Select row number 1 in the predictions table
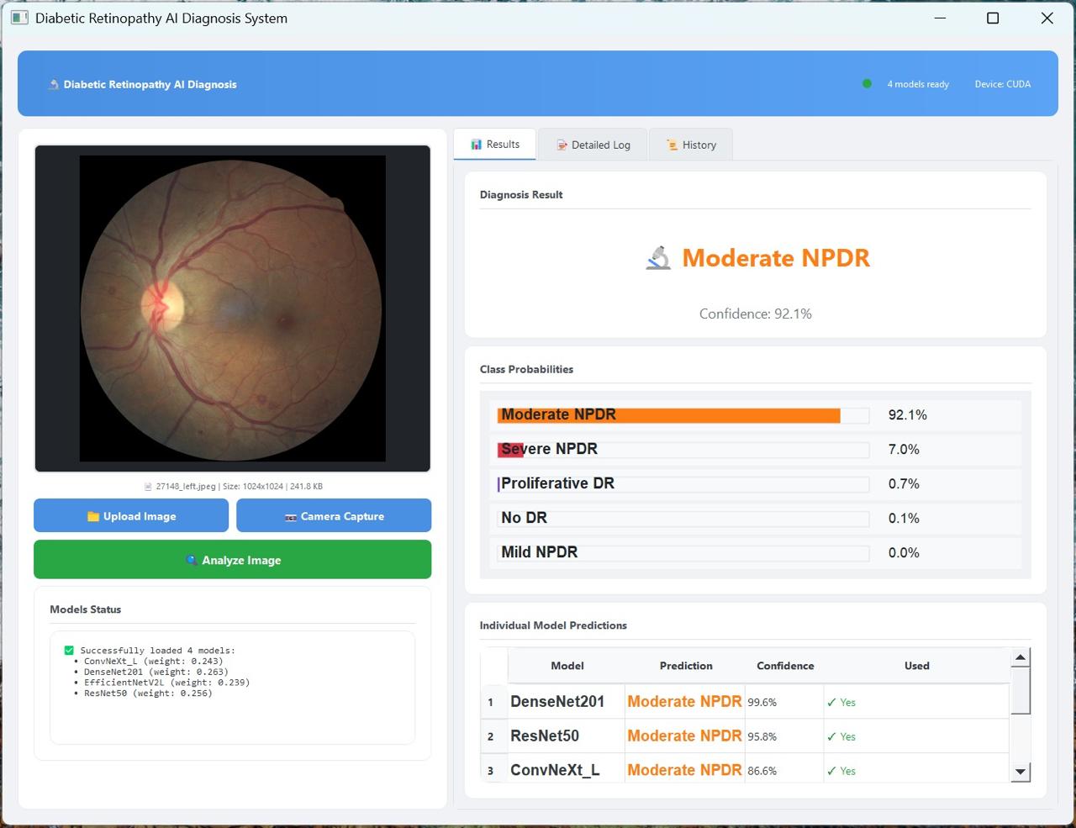The height and width of the screenshot is (828, 1076). coord(493,702)
